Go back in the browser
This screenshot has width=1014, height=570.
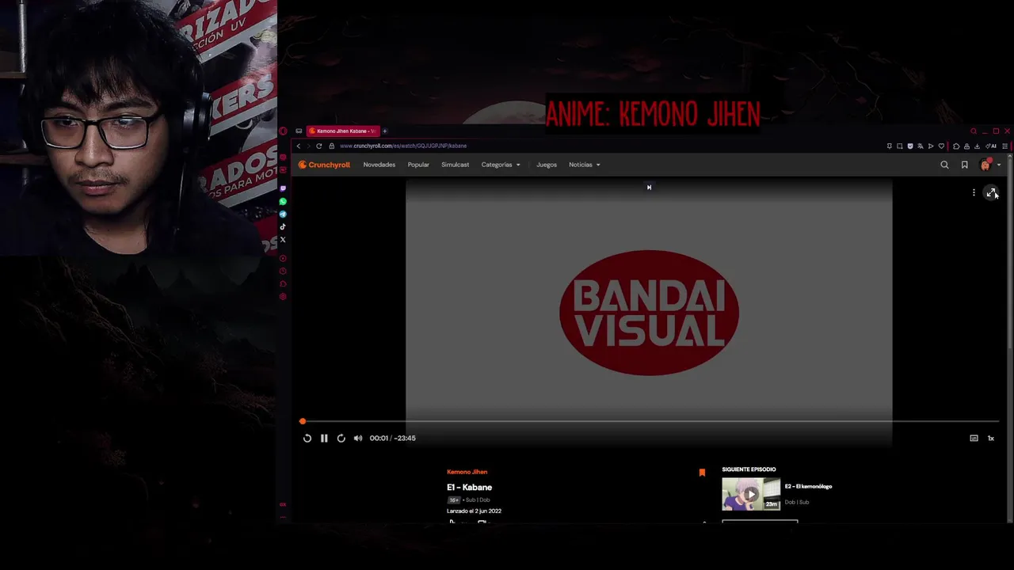click(x=299, y=146)
